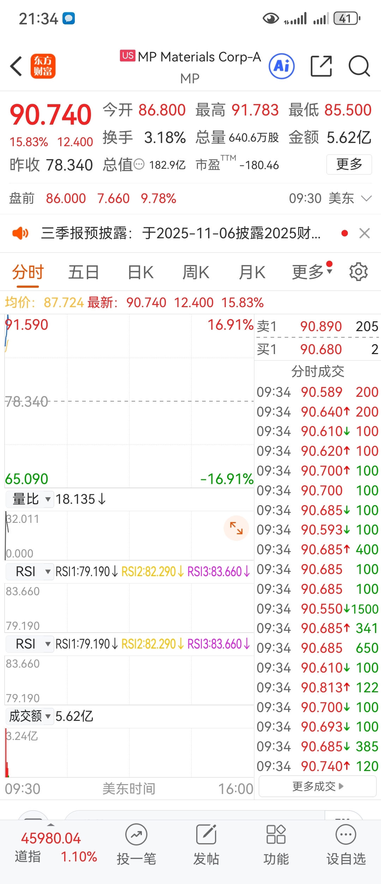Open the 更多 chart period dropdown

point(312,272)
